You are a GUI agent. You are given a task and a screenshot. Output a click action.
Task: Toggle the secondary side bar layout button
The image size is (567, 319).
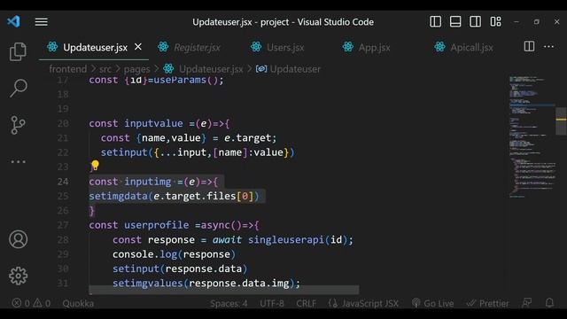[475, 21]
